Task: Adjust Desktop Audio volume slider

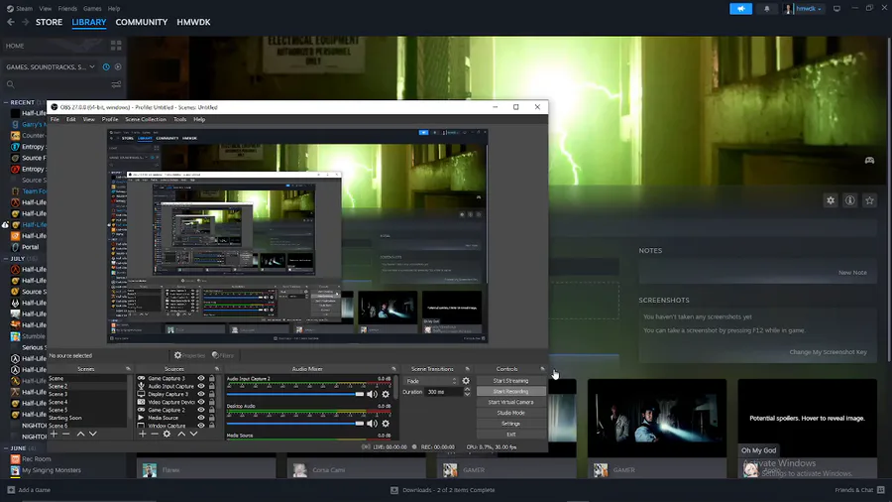Action: (x=295, y=424)
